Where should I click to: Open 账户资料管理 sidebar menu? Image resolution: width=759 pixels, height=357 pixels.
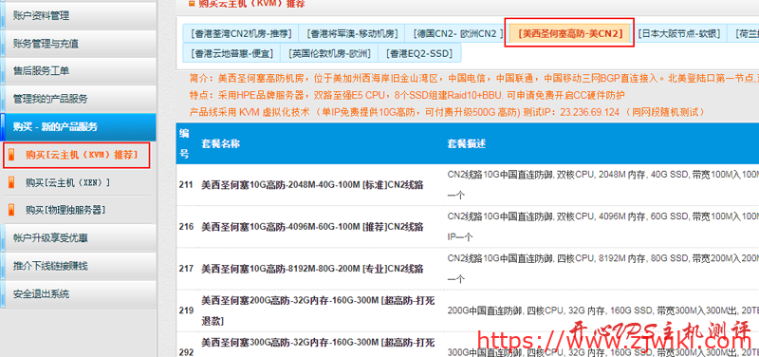coord(78,15)
